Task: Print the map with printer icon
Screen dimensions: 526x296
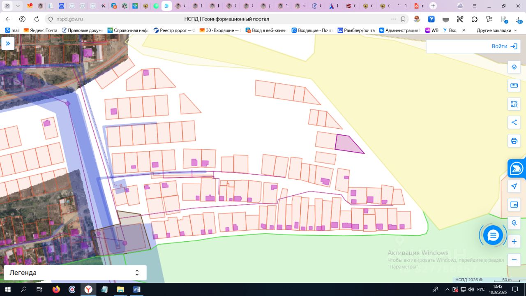Action: click(x=514, y=141)
